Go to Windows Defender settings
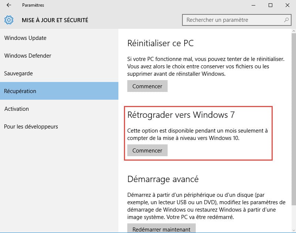This screenshot has width=296, height=233. [28, 56]
